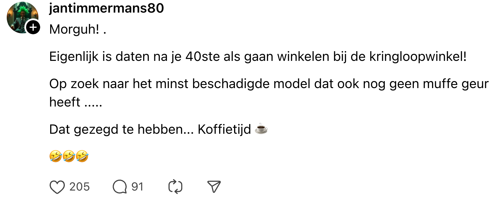Open replies via the comment bubble icon

point(120,187)
